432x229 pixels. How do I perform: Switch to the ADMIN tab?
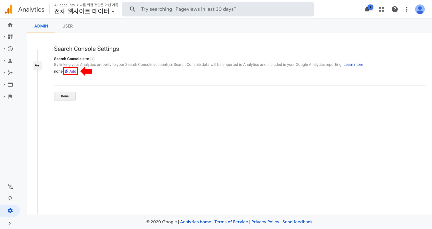41,26
